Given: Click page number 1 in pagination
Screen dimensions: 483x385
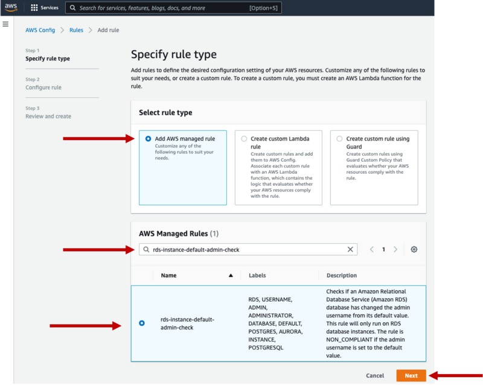Looking at the screenshot, I should 383,249.
